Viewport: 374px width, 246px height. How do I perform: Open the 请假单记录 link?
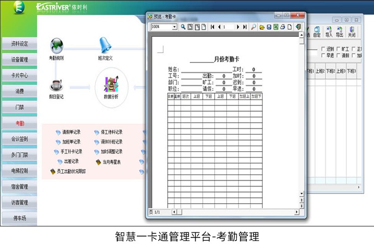coord(71,132)
